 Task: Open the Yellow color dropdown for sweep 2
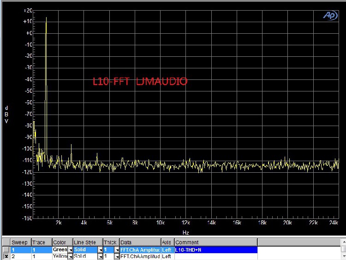[71, 256]
